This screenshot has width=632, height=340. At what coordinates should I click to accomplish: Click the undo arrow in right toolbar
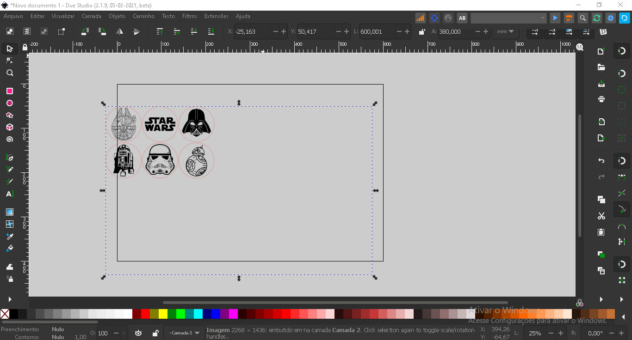coord(601,161)
